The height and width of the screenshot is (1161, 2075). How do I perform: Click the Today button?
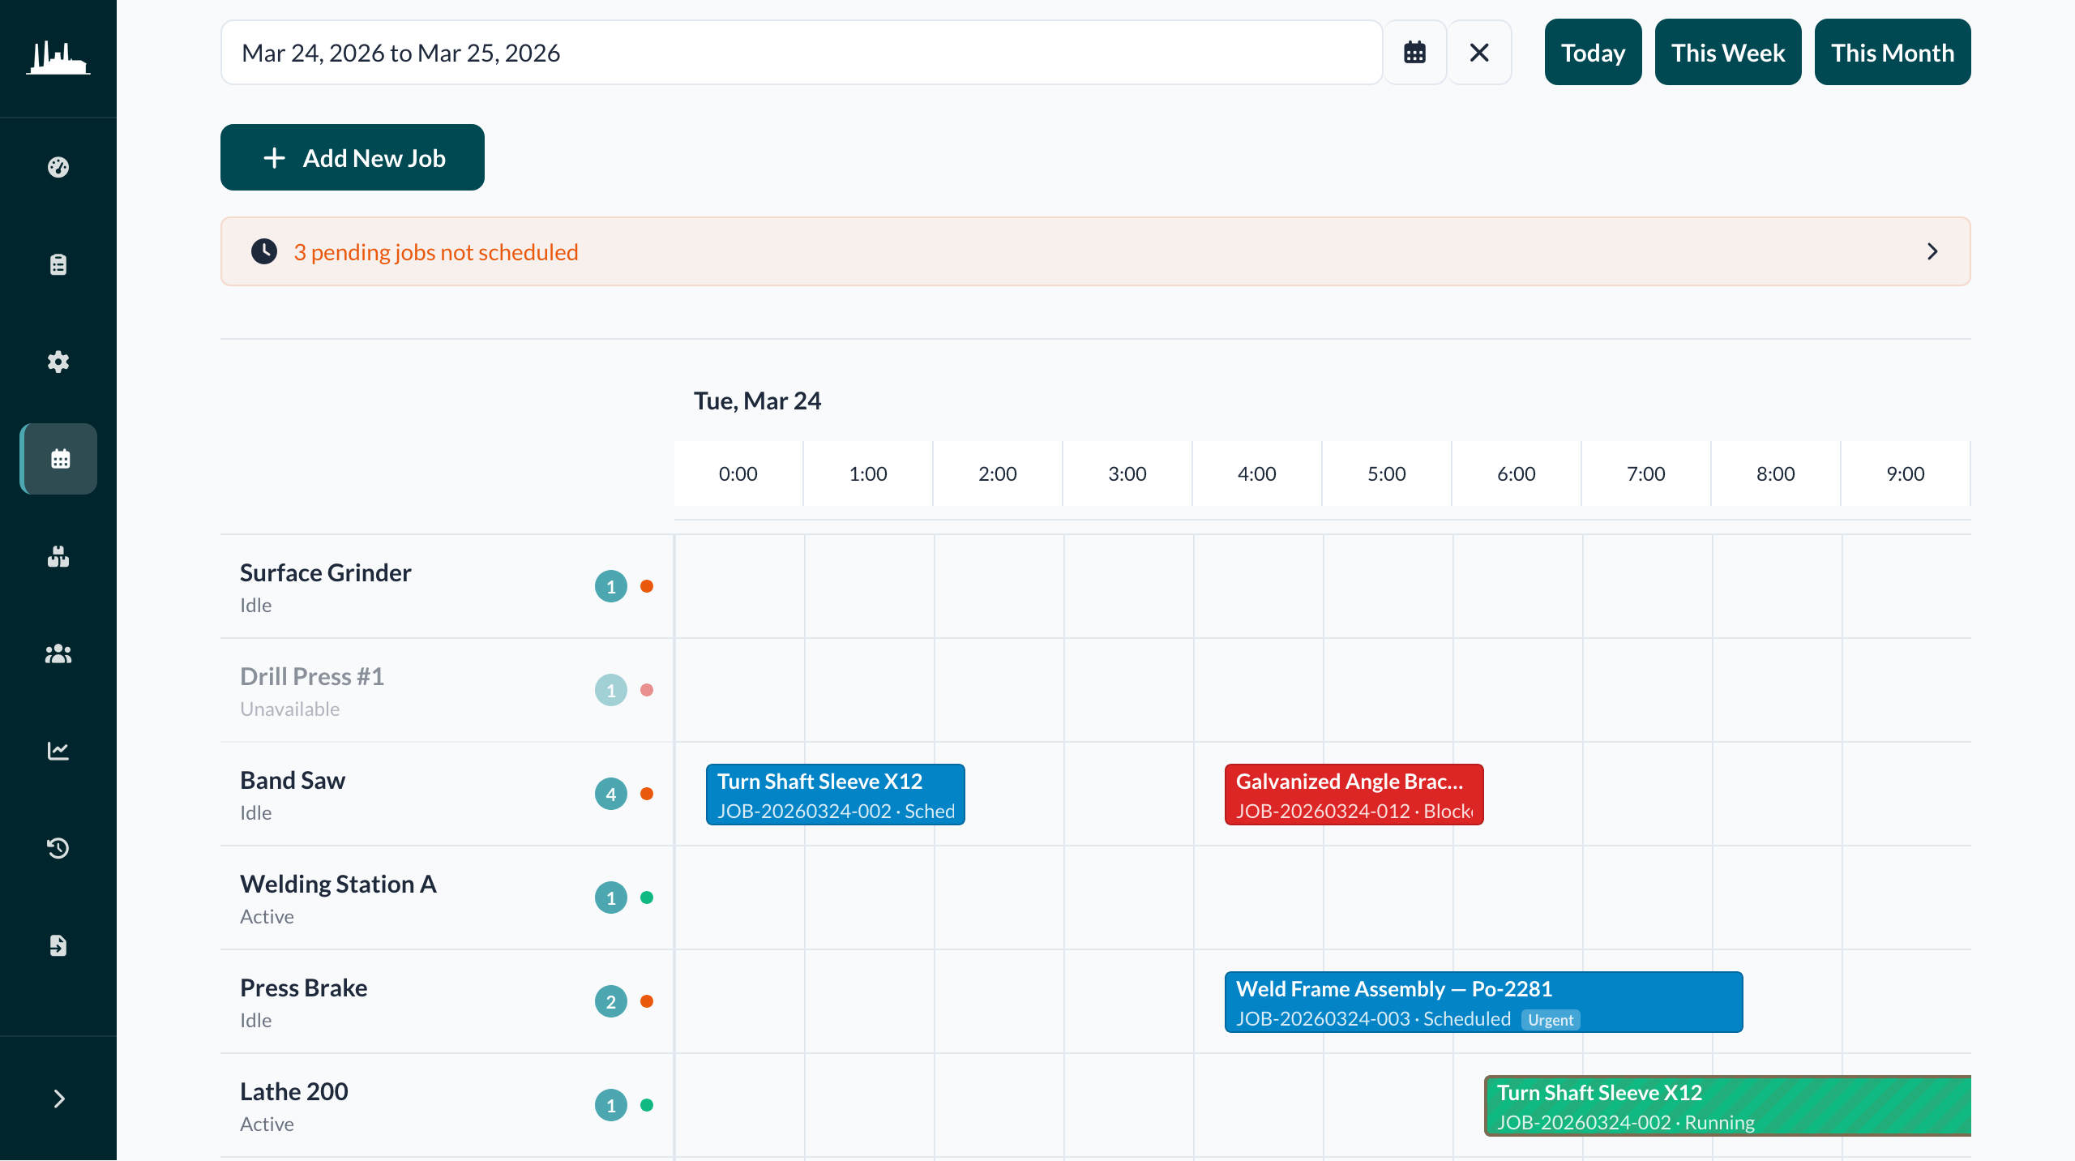pos(1592,52)
